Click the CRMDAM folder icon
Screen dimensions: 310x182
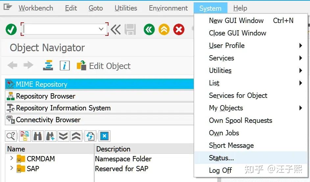[x=21, y=159]
